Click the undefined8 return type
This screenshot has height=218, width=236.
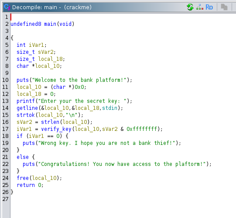click(26, 24)
